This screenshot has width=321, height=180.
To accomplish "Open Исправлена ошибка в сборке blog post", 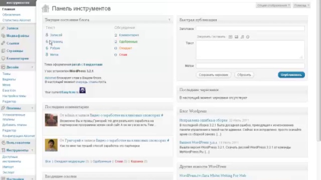I will 203,120.
